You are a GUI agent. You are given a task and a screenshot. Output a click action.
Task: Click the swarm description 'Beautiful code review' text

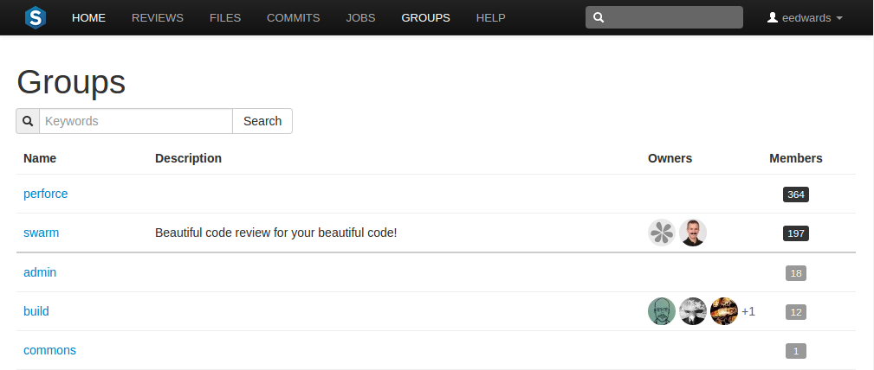pos(276,233)
